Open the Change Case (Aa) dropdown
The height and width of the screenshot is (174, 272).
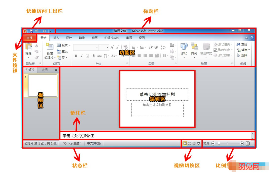click(114, 56)
